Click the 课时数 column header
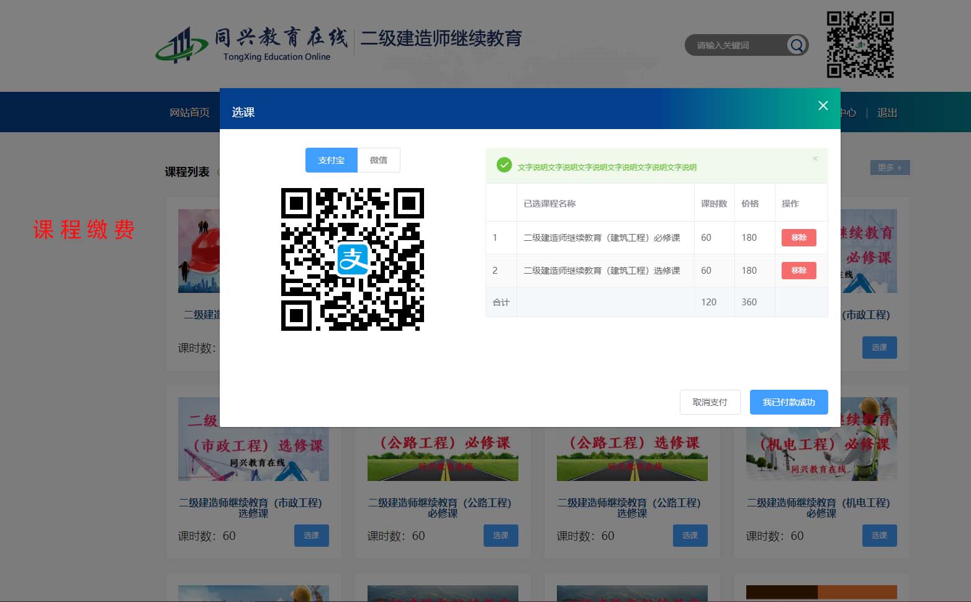 (x=714, y=204)
